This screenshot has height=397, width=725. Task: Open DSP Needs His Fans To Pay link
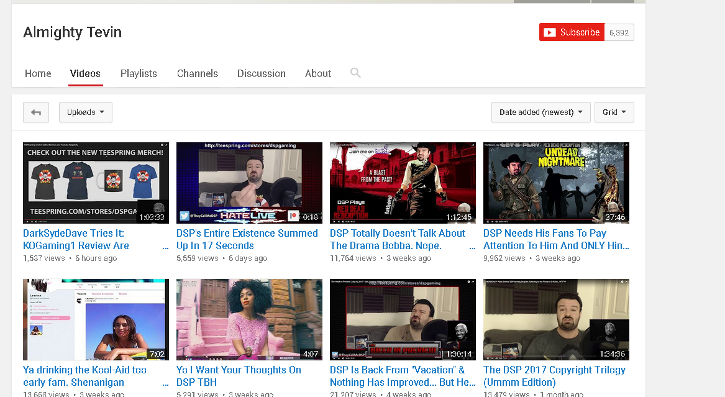click(x=556, y=239)
